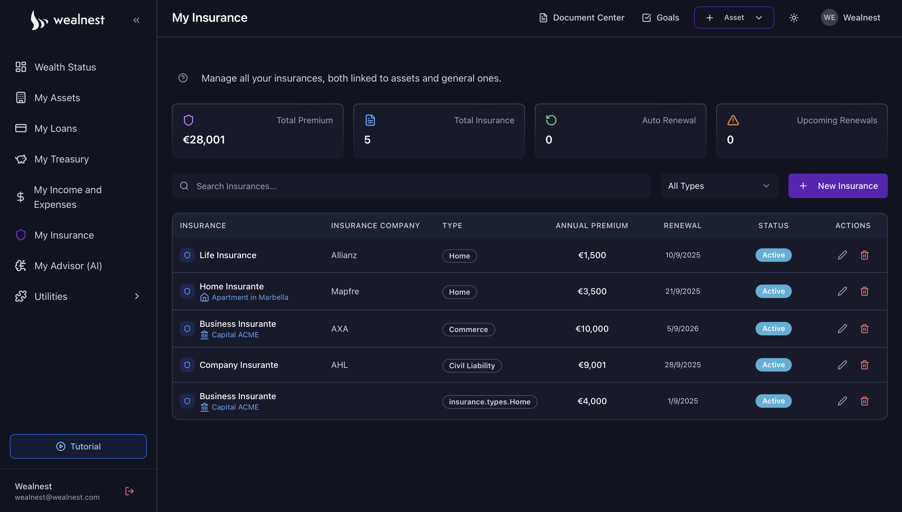Select My Advisor (AI) brain icon
The width and height of the screenshot is (902, 512).
68,266
